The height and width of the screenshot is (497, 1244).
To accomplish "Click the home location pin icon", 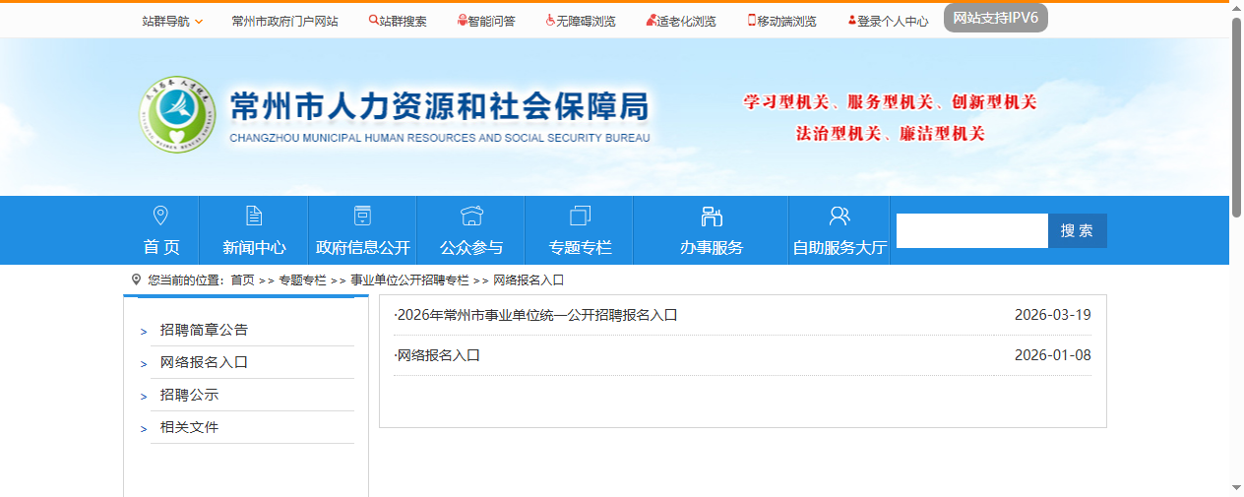I will coord(160,216).
